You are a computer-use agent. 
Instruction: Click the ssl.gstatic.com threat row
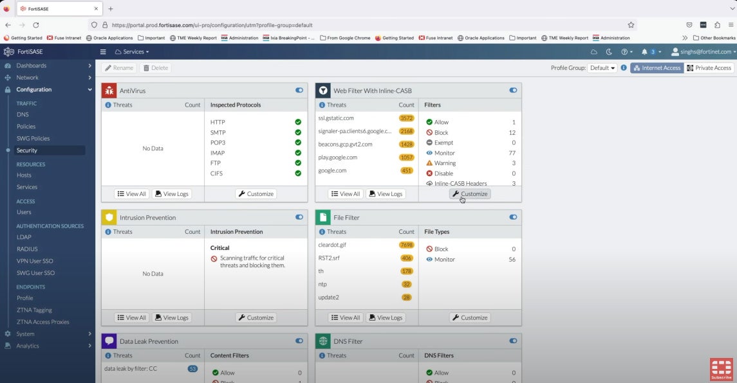pos(366,118)
